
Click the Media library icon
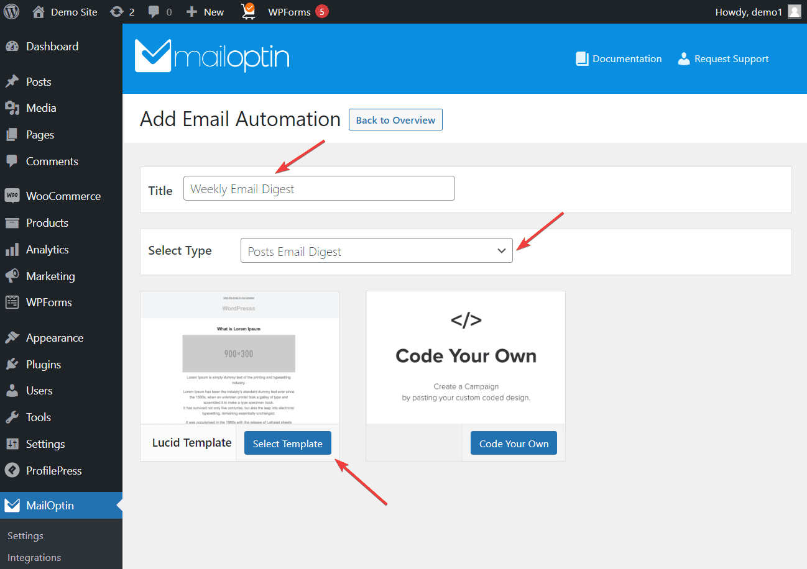(12, 108)
